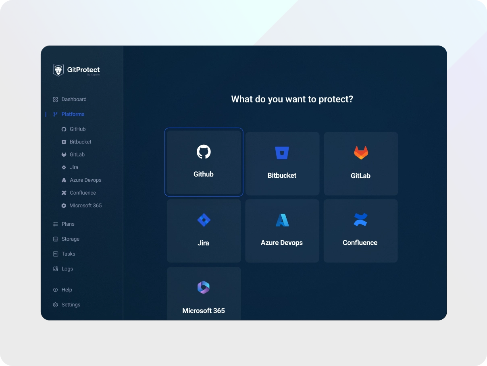Click the Azure Devops sidebar icon
Viewport: 487px width, 366px height.
64,180
